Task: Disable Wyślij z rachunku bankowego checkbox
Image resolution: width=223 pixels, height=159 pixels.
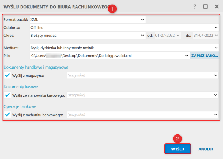Action: click(x=7, y=114)
